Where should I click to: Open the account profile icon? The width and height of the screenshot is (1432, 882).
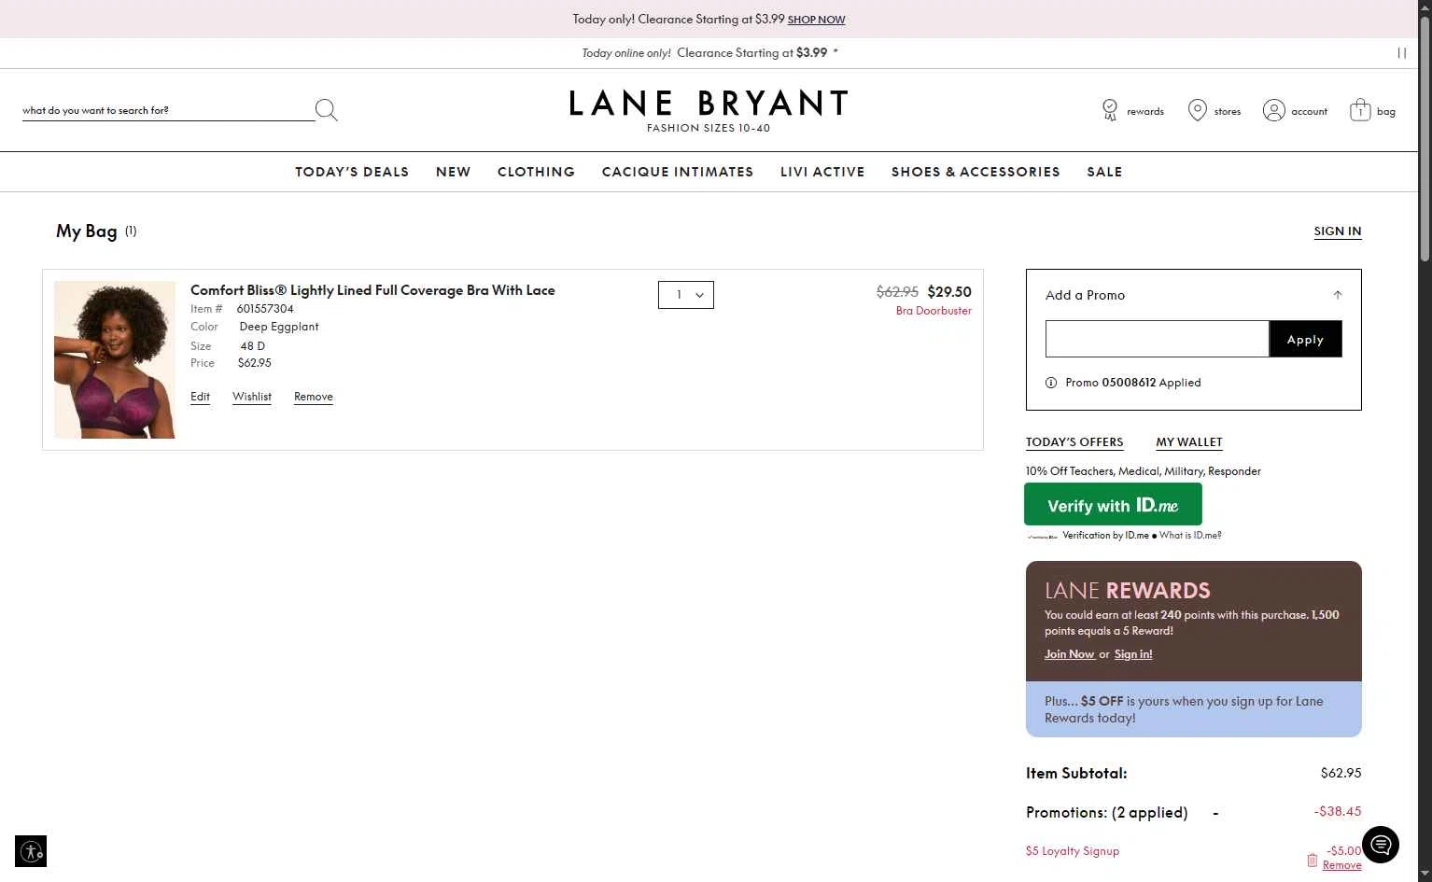click(x=1273, y=110)
